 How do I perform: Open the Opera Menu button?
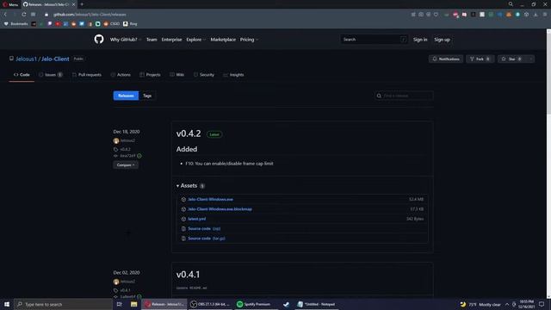pos(10,4)
